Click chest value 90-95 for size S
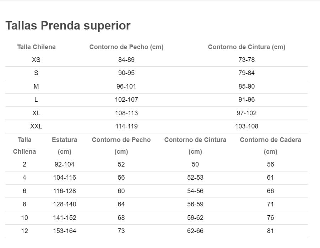The height and width of the screenshot is (248, 320). [126, 73]
